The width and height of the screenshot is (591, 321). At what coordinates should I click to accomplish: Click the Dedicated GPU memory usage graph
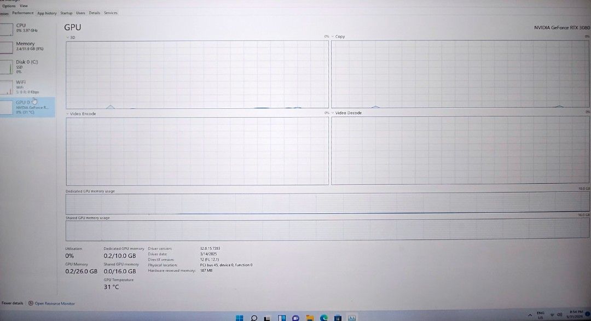coord(327,204)
